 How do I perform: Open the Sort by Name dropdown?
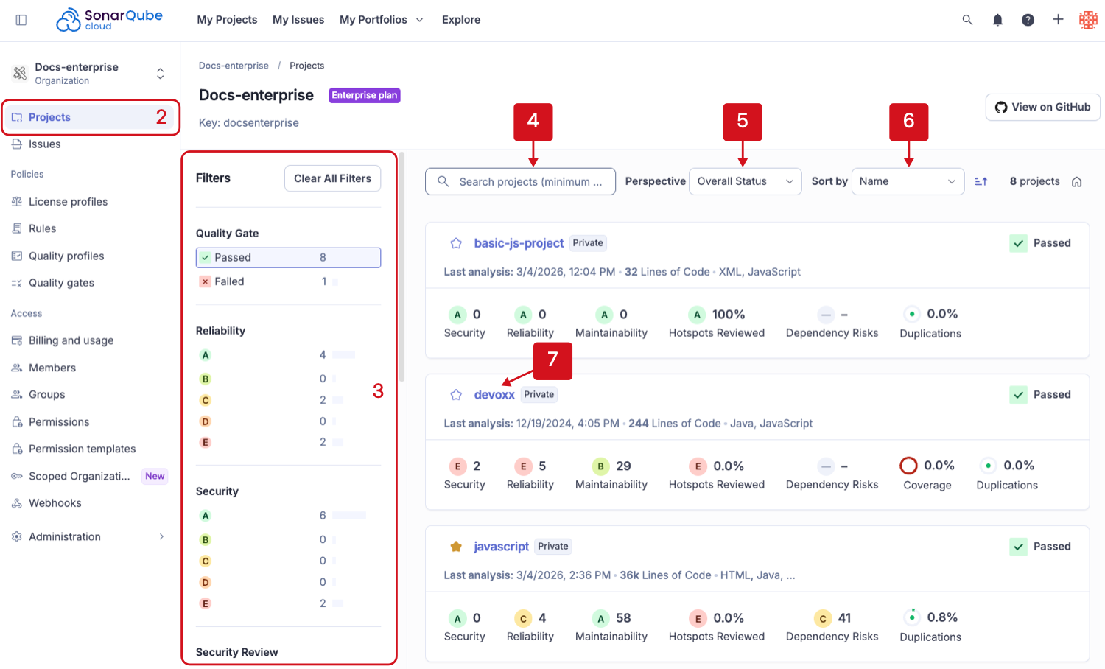pyautogui.click(x=908, y=181)
